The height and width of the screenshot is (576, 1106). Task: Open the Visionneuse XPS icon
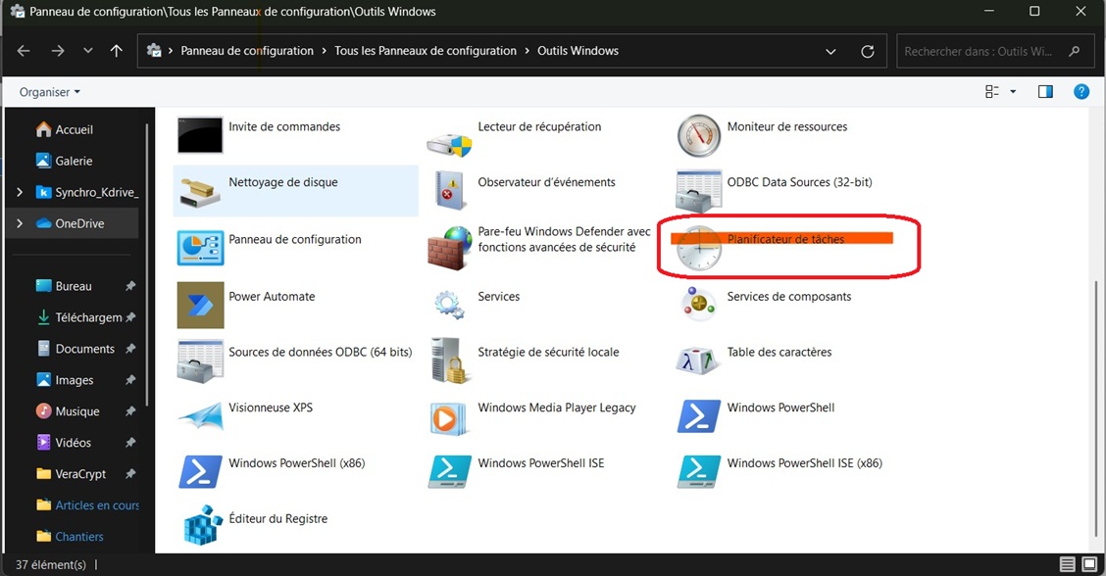coord(200,416)
